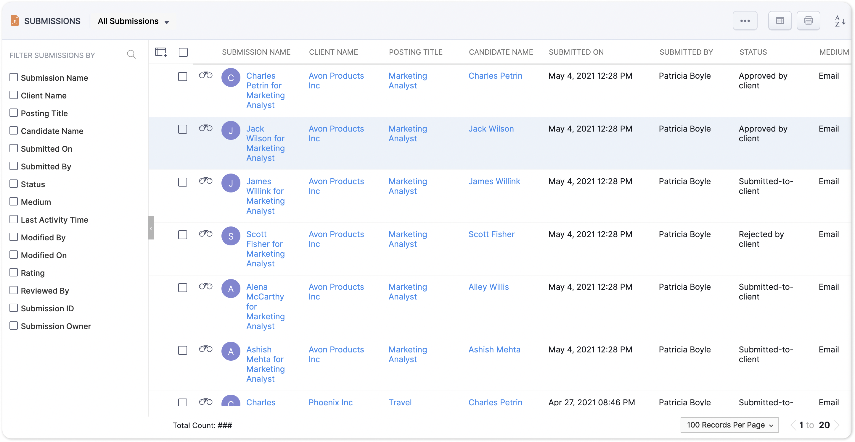Enable the Client Name filter checkbox
This screenshot has width=855, height=442.
[14, 95]
